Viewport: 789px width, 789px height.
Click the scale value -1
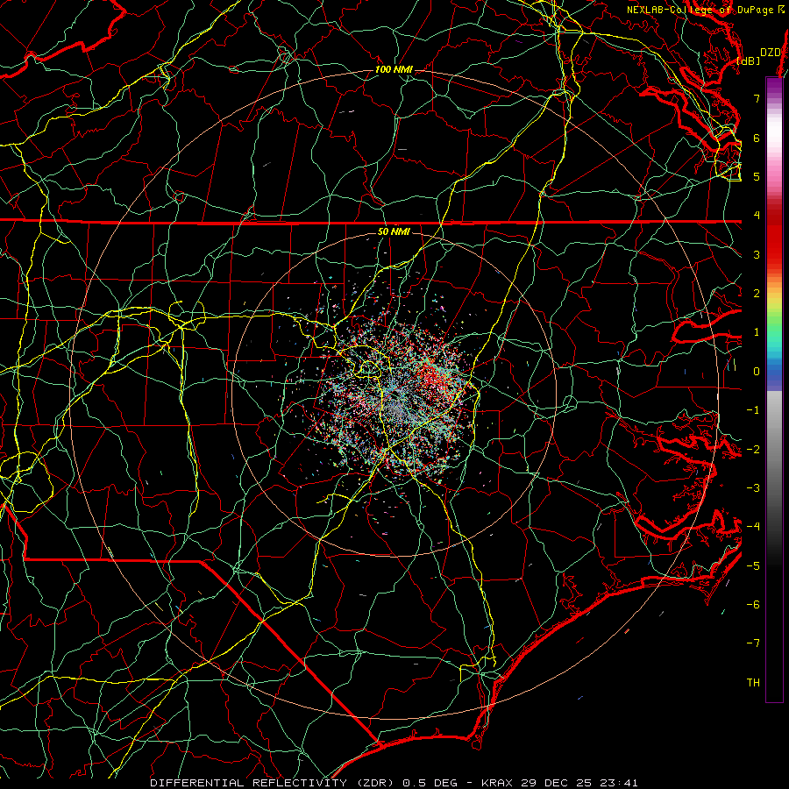[x=753, y=410]
